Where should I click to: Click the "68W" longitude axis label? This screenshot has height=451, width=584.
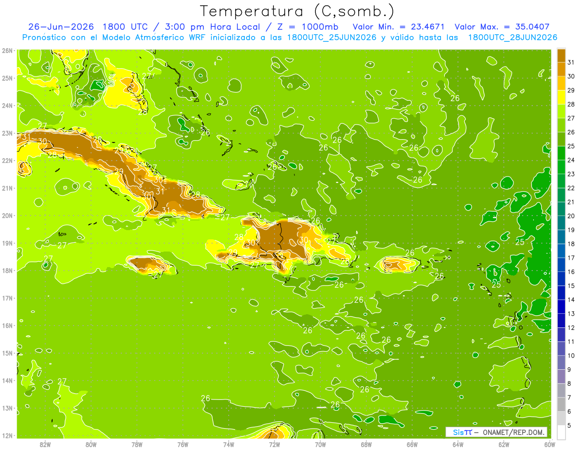pyautogui.click(x=366, y=444)
